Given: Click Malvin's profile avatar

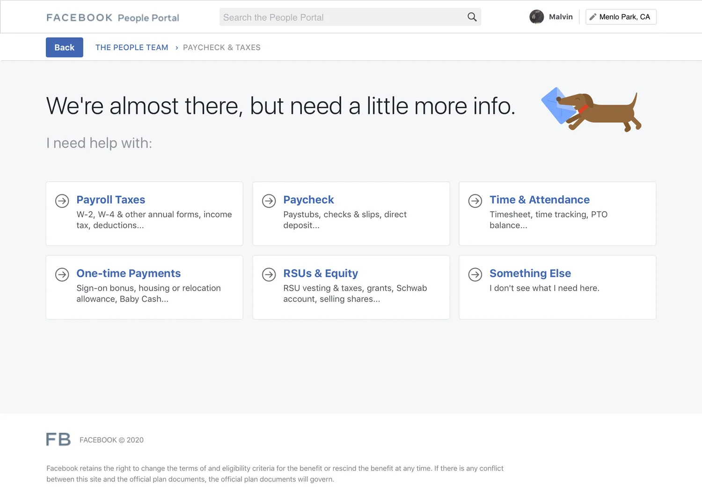Looking at the screenshot, I should point(537,17).
